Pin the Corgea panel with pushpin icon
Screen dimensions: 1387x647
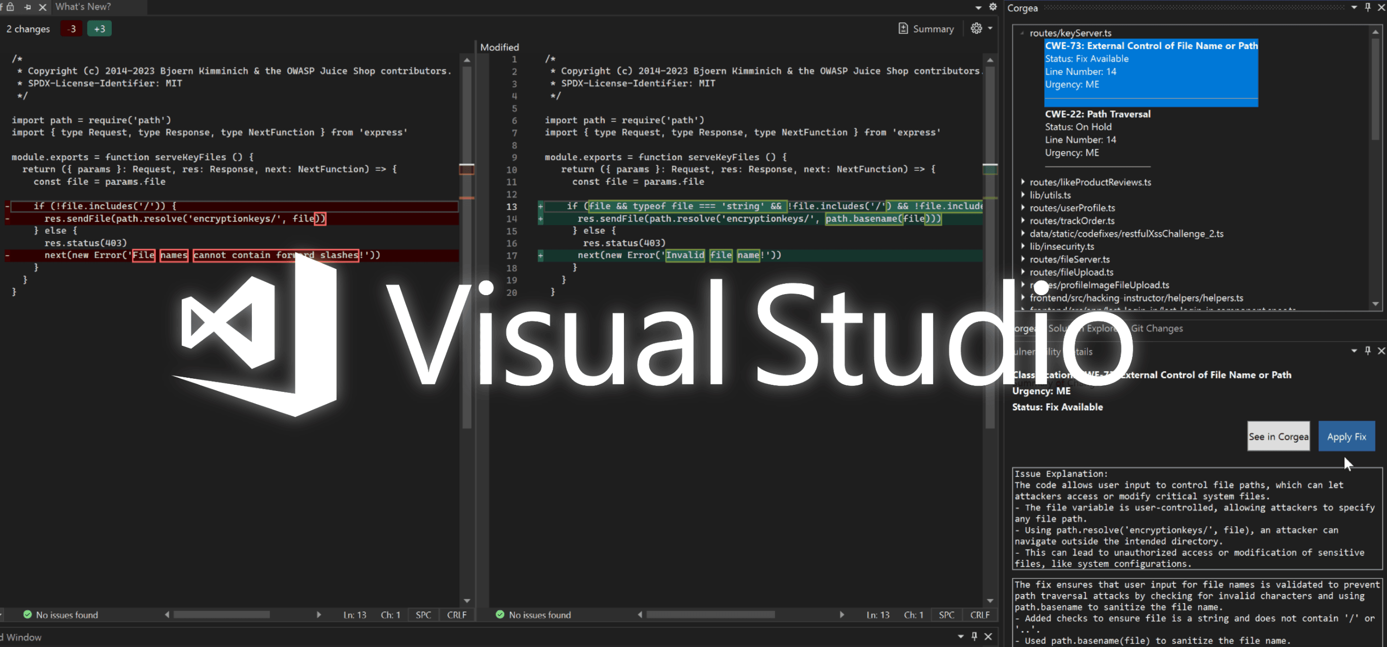coord(1368,7)
